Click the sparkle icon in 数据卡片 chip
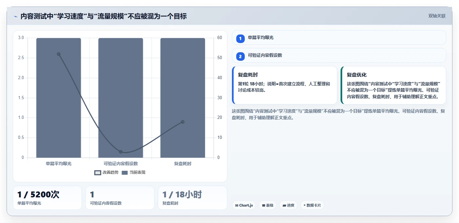The width and height of the screenshot is (459, 223). (304, 205)
